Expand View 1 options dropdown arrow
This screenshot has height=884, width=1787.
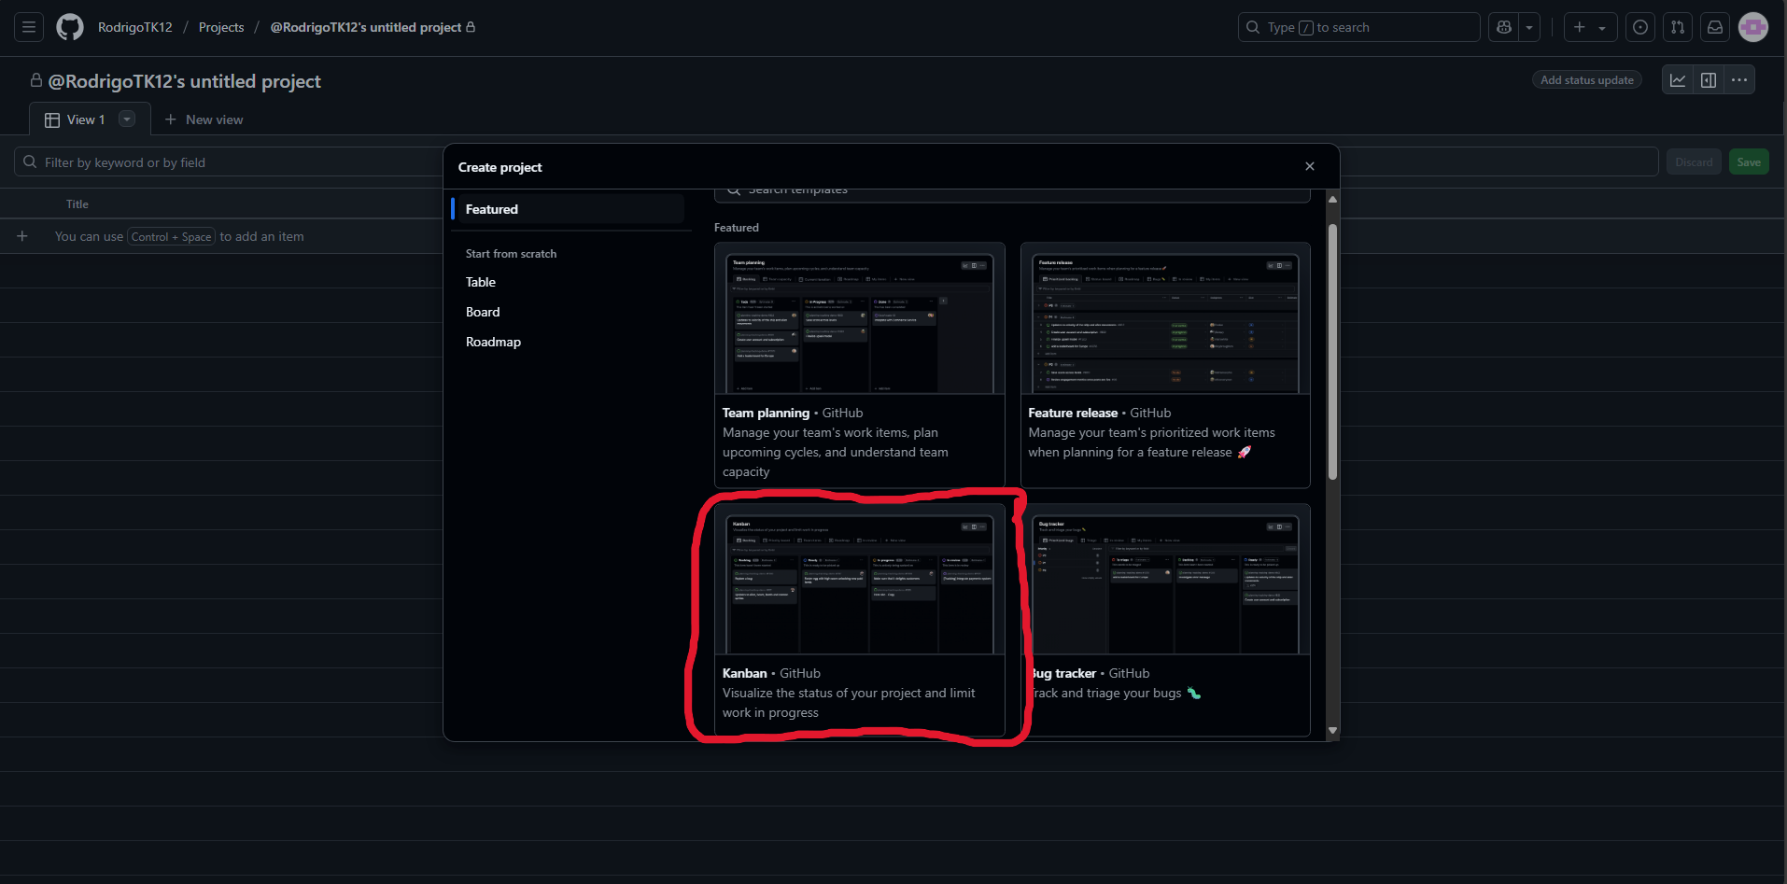point(127,119)
